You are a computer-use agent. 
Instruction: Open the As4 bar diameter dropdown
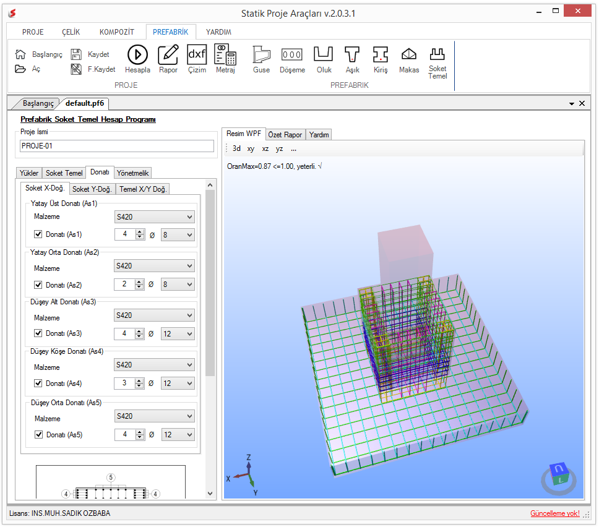pos(178,383)
